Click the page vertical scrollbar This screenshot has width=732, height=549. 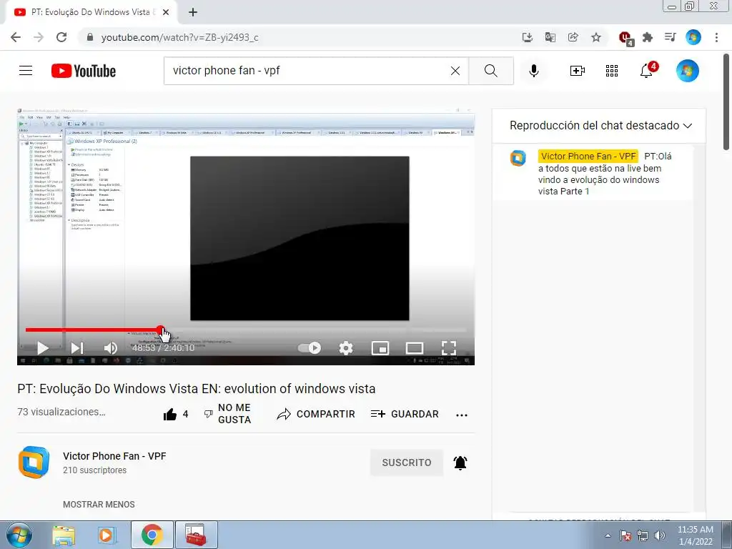pyautogui.click(x=727, y=103)
